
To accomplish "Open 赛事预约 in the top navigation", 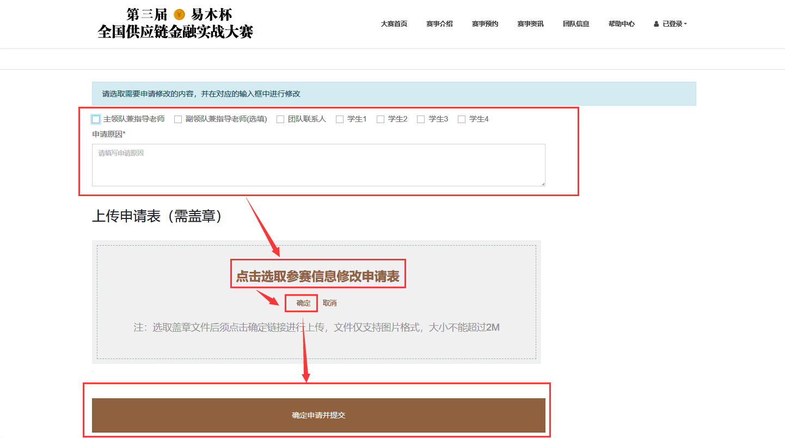I will [x=485, y=24].
